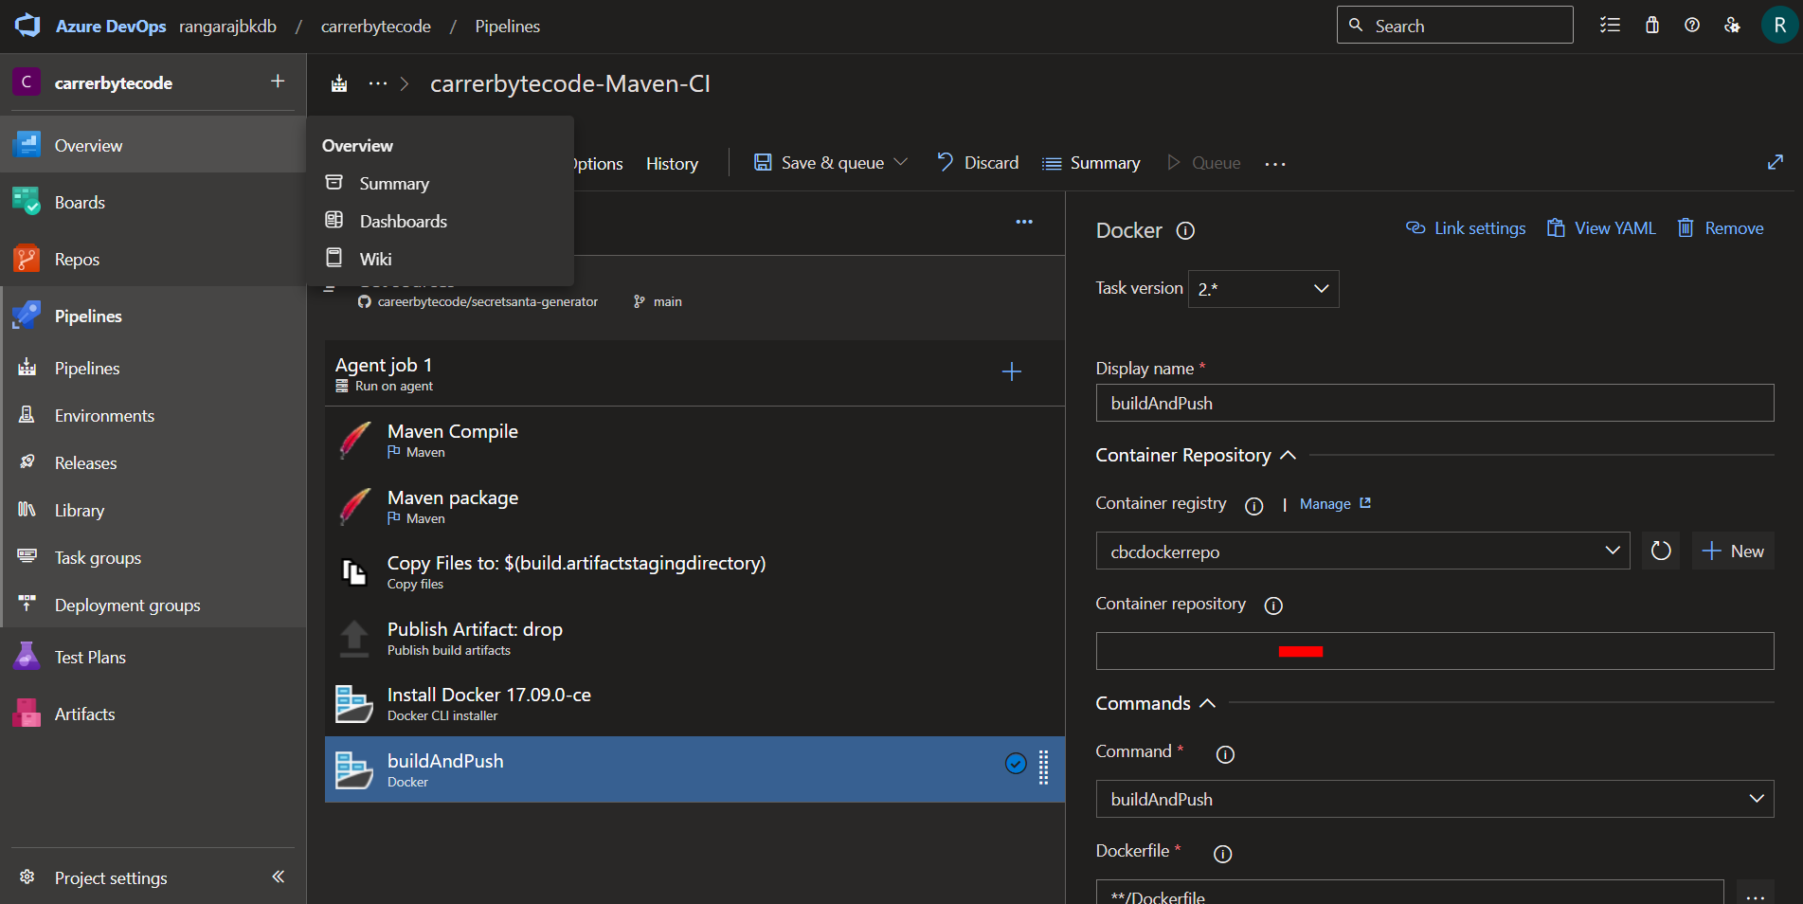Screen dimensions: 1803x904
Task: Refresh the container registry list
Action: click(1660, 551)
